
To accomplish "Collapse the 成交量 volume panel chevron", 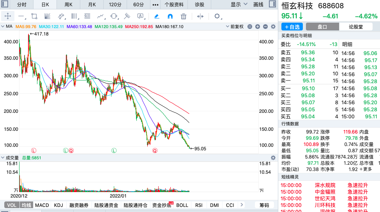I will (3, 158).
